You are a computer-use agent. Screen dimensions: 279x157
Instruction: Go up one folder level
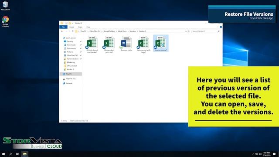tap(73, 31)
